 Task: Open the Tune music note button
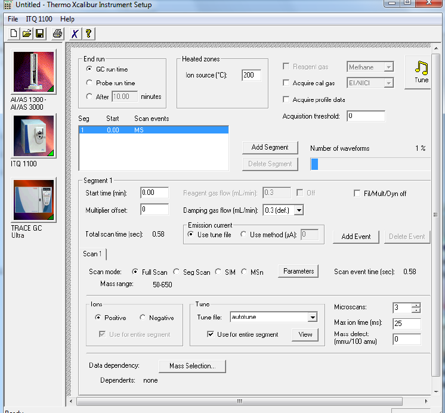[x=421, y=72]
